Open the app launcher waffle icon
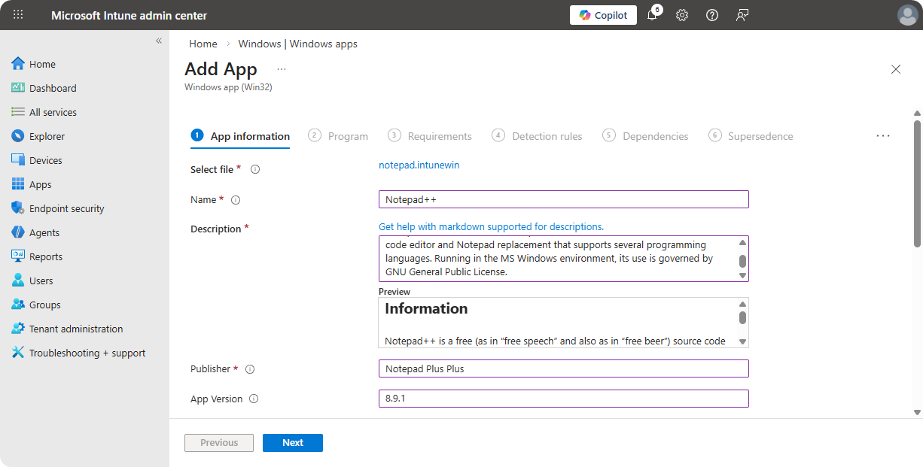923x467 pixels. coord(18,15)
